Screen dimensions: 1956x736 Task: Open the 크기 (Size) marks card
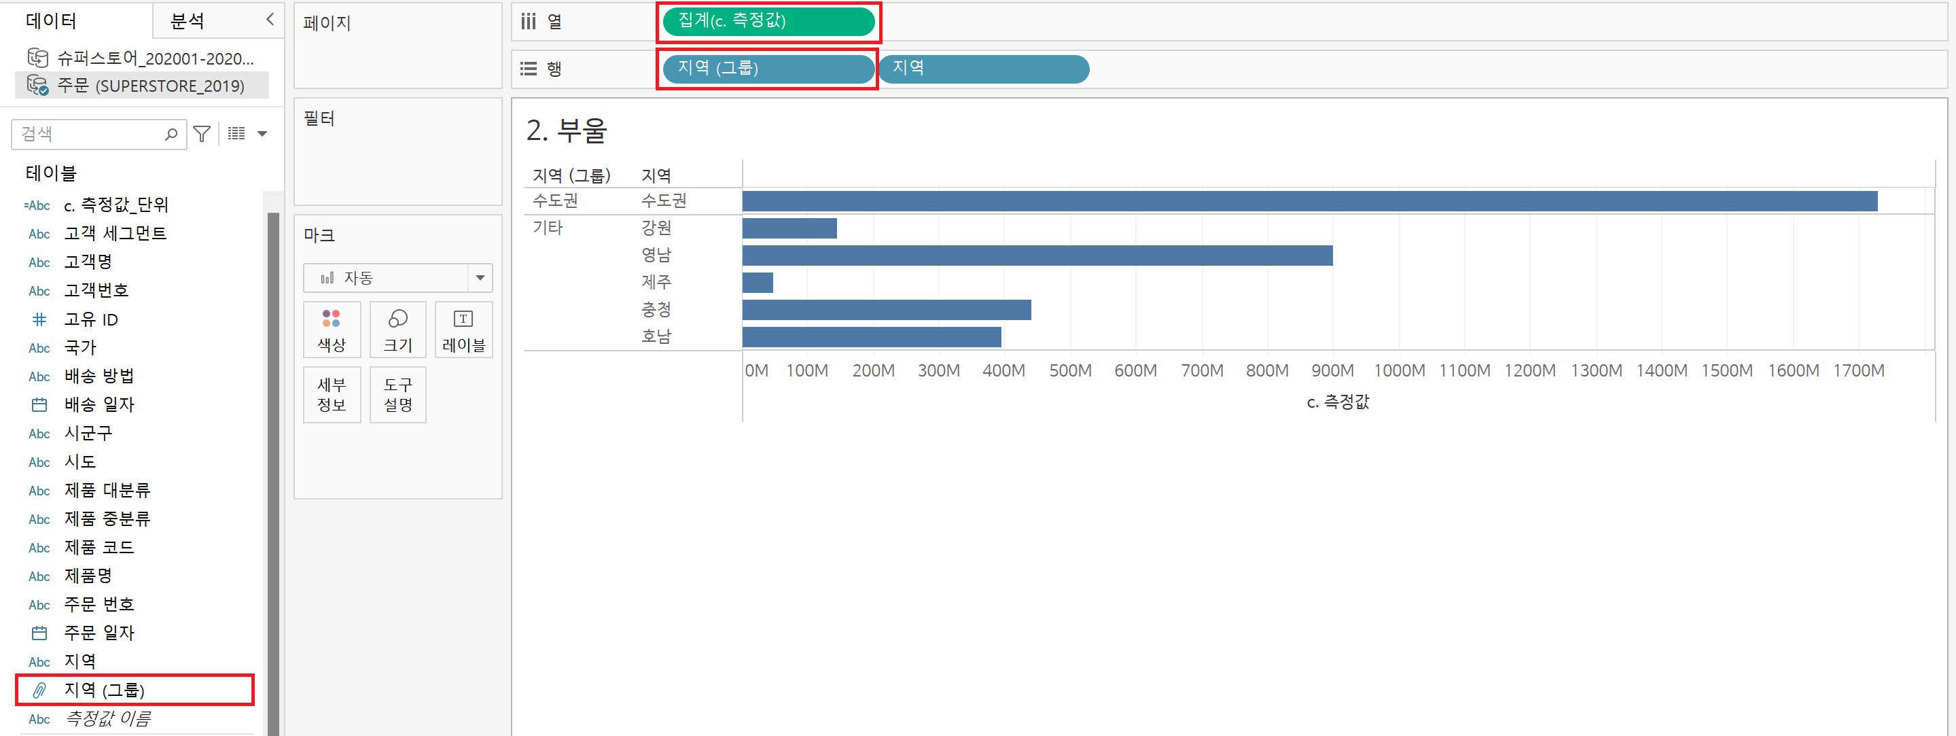tap(397, 330)
